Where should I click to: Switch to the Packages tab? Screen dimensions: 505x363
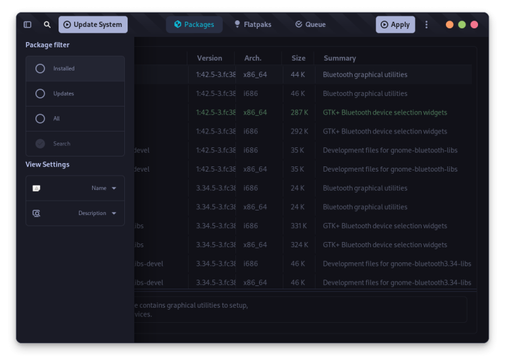pos(194,25)
